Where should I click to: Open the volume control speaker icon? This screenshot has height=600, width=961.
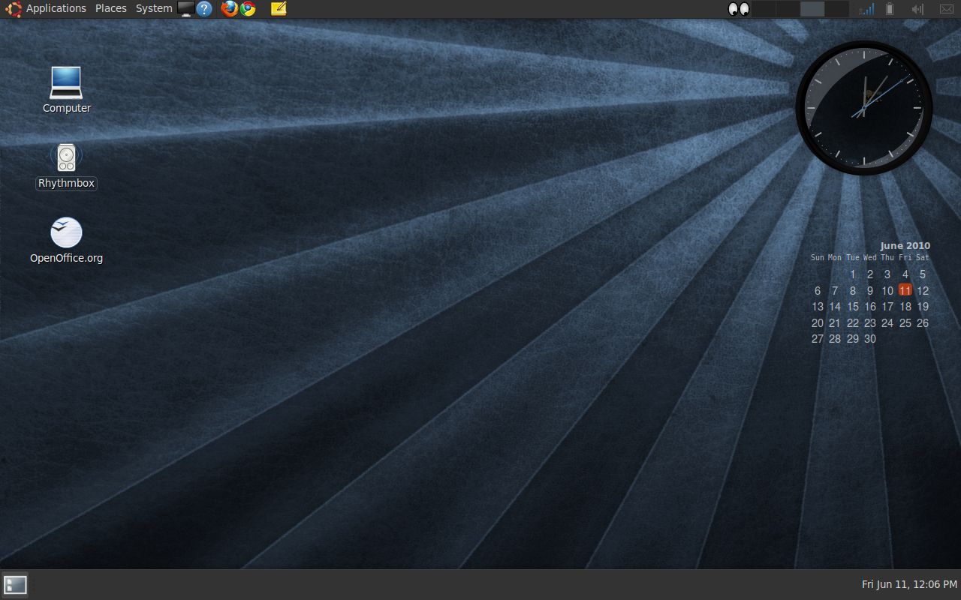[917, 9]
